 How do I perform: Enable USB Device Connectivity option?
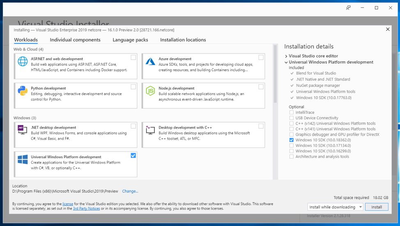tap(291, 118)
